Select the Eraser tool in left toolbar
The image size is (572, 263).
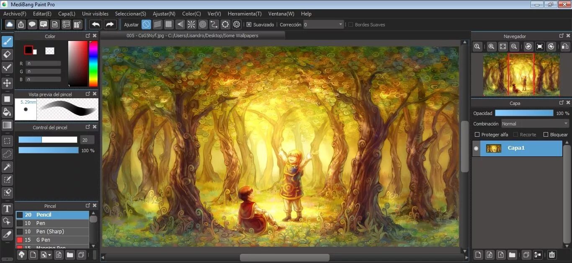(7, 54)
